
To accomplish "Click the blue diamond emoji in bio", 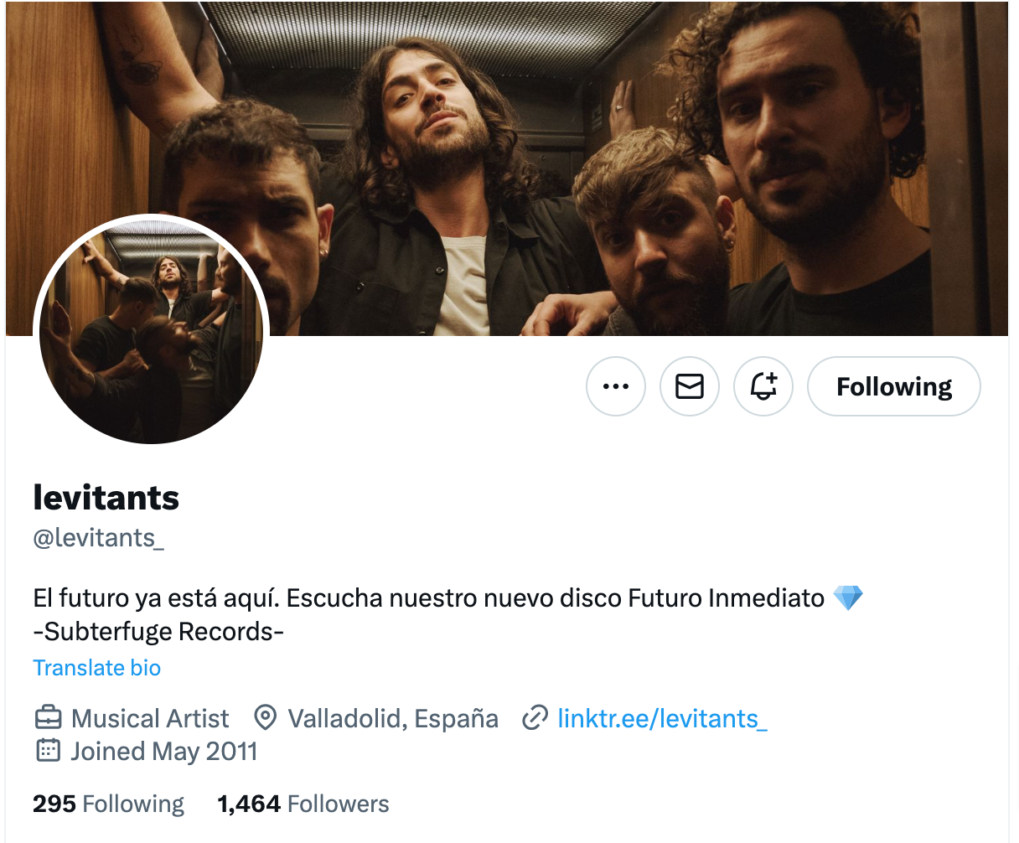I will pos(848,598).
